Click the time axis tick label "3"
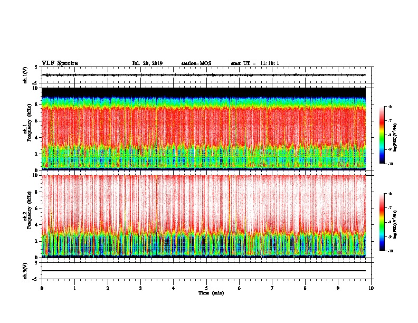The height and width of the screenshot is (323, 418). [140, 288]
